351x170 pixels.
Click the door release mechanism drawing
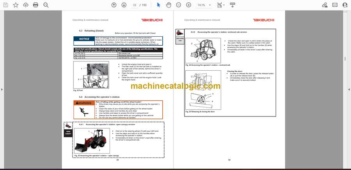[203, 90]
